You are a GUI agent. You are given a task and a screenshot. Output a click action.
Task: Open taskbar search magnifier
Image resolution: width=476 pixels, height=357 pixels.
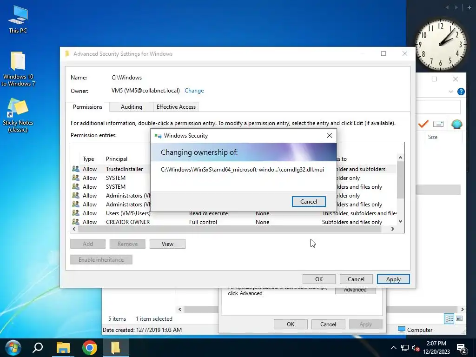point(38,348)
